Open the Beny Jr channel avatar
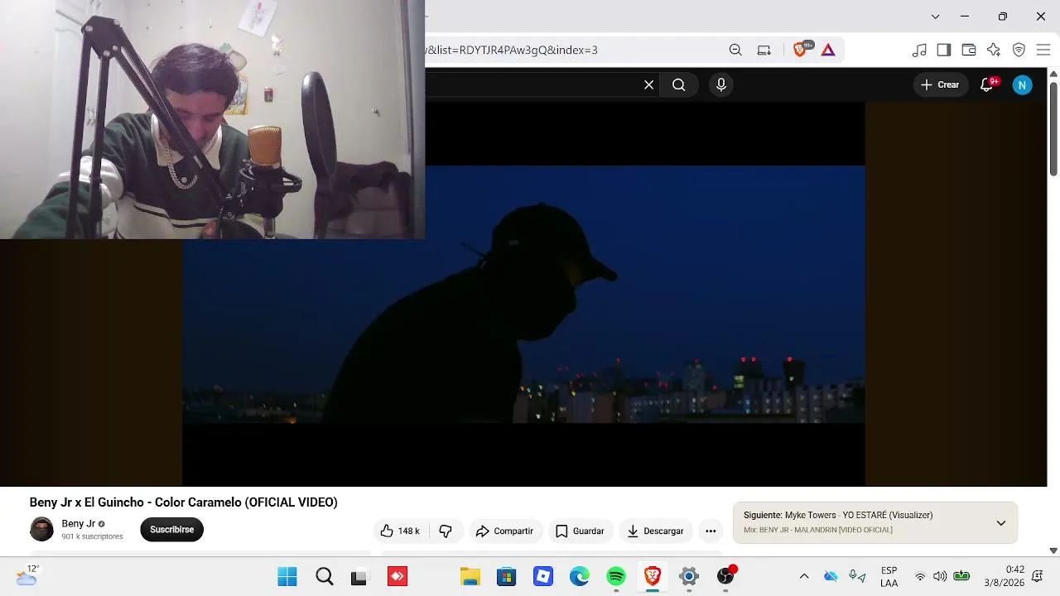Viewport: 1060px width, 596px height. coord(41,529)
